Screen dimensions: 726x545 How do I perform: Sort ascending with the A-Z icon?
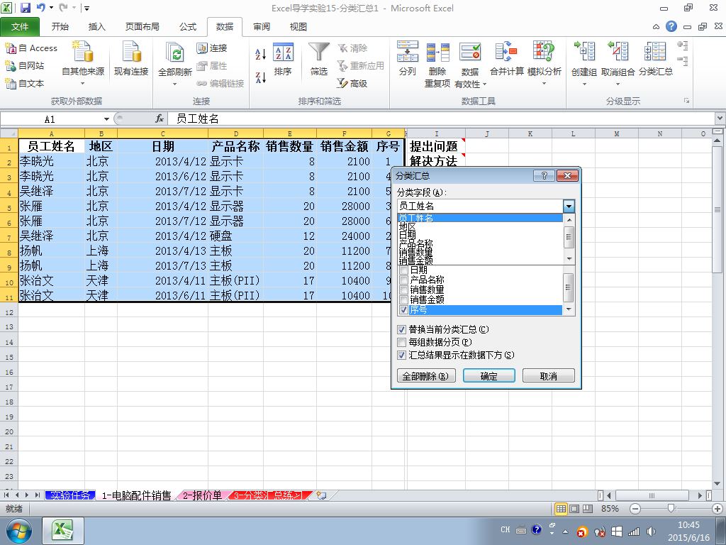pyautogui.click(x=261, y=55)
